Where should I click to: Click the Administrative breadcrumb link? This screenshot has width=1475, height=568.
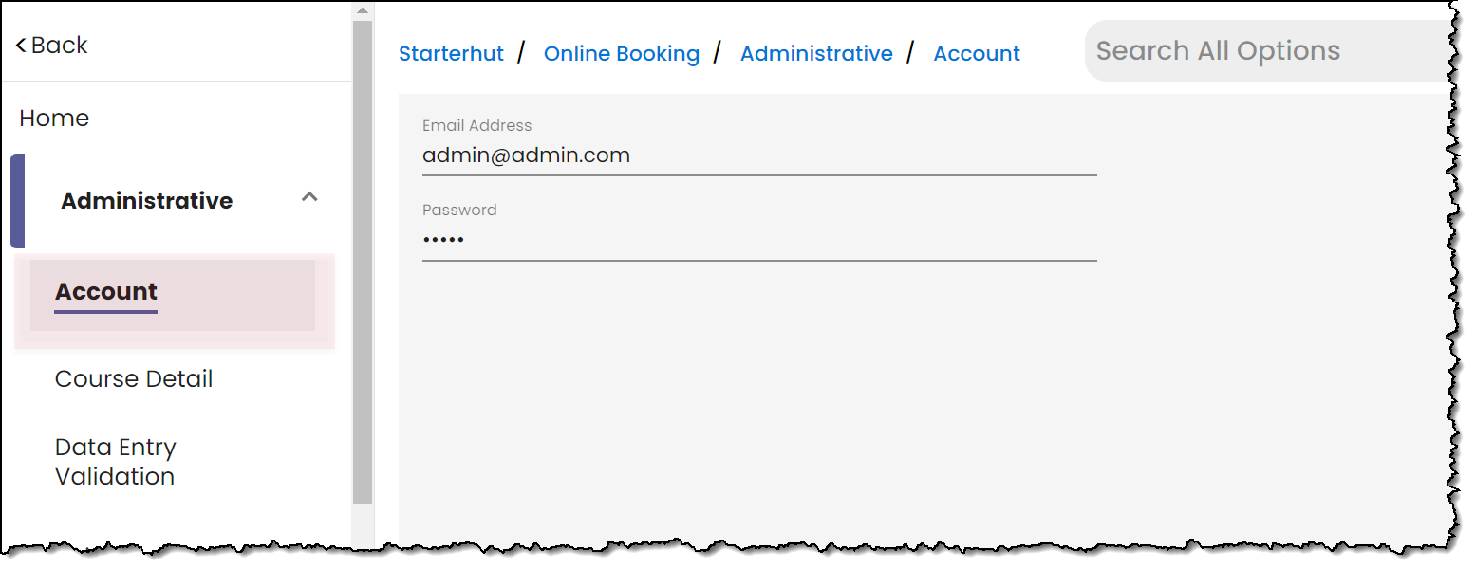816,54
